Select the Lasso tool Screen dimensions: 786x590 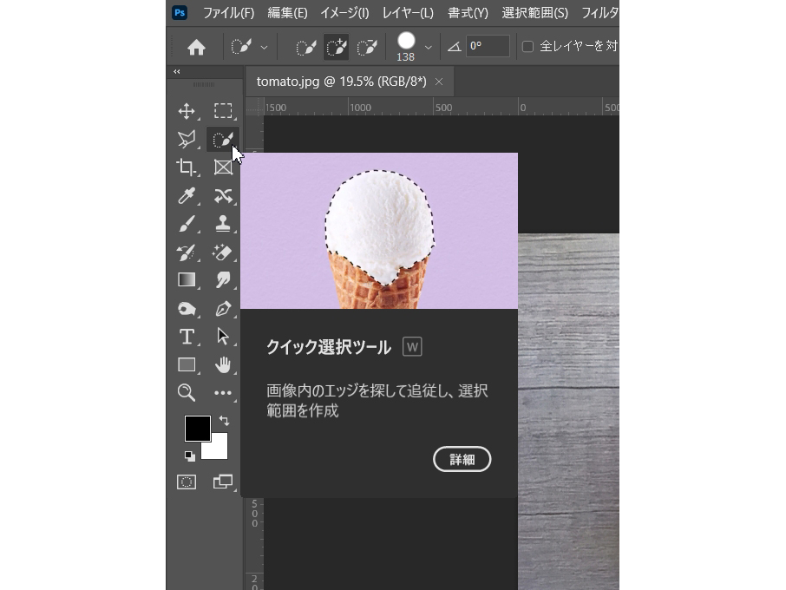tap(186, 139)
